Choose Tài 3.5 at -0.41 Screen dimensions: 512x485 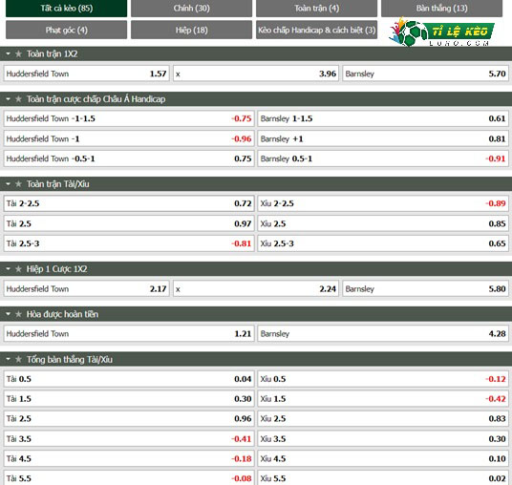[x=129, y=438]
